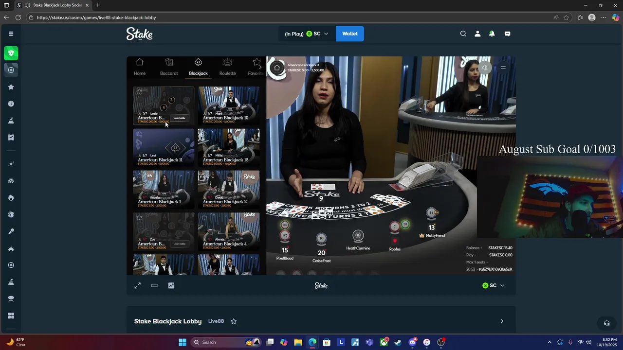Open the Stake sidebar hamburger menu

click(11, 34)
